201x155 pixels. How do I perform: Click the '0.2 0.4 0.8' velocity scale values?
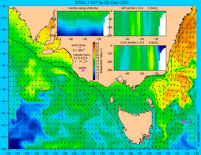pyautogui.click(x=80, y=58)
